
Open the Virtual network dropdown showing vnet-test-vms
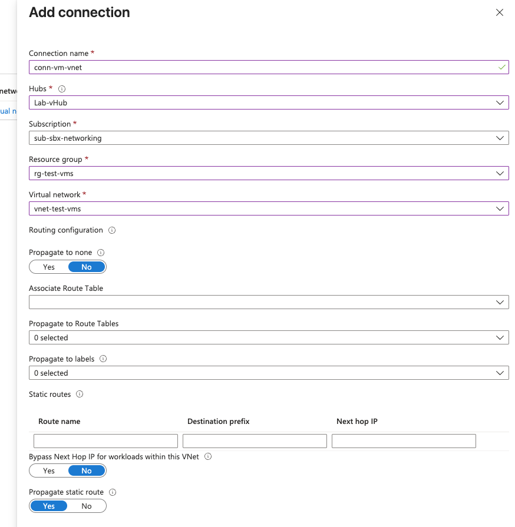[269, 208]
